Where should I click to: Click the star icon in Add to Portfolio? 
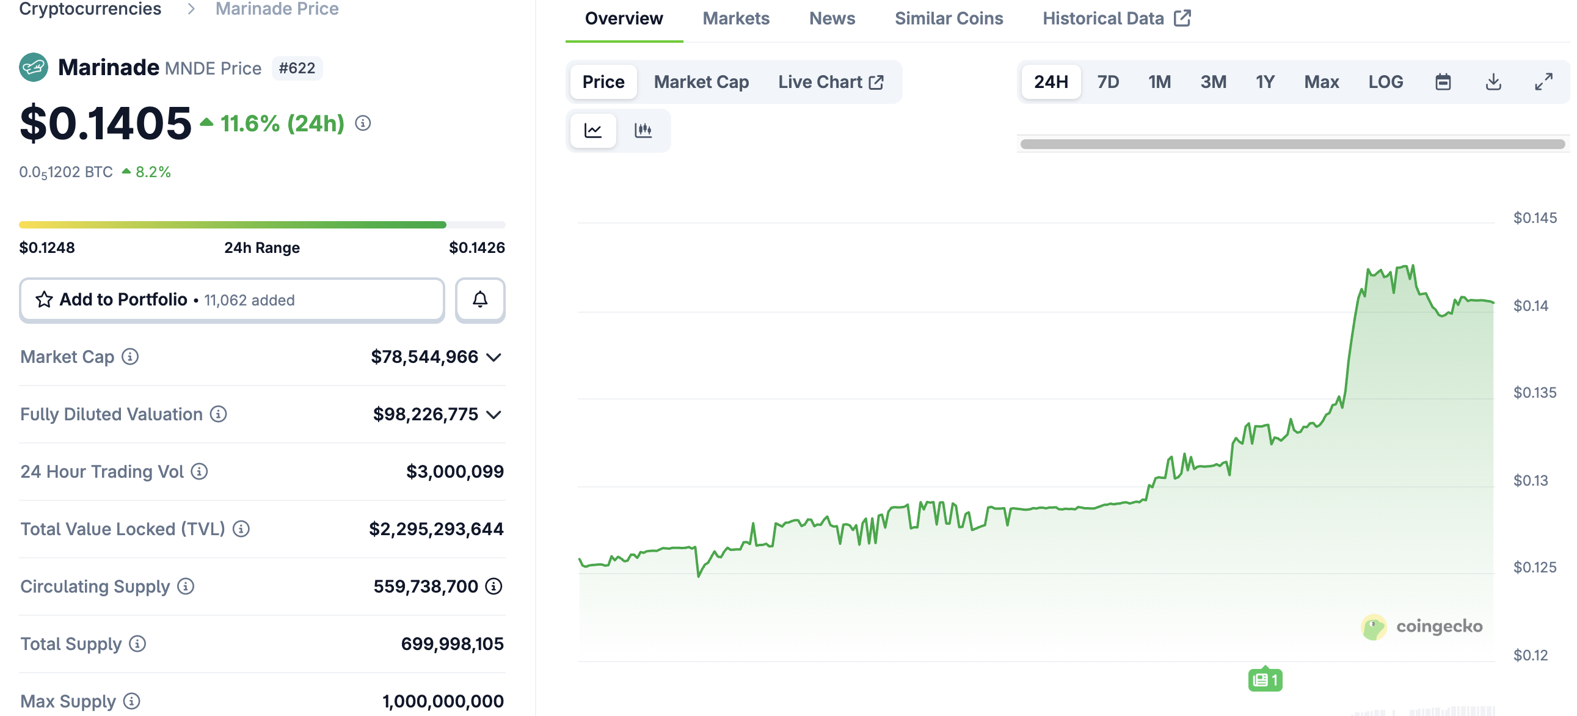point(43,299)
